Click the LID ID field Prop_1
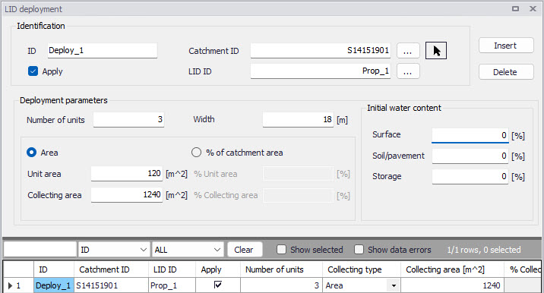 pos(321,71)
